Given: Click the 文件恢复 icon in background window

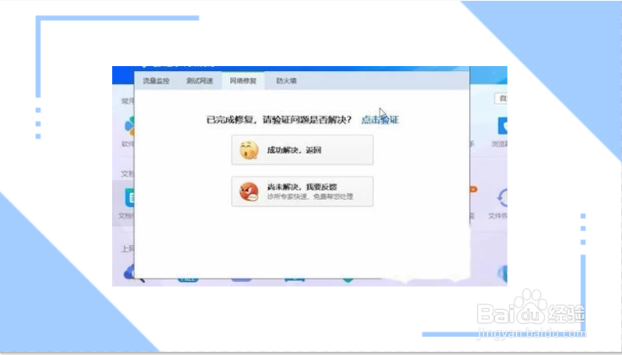Looking at the screenshot, I should pos(502,198).
